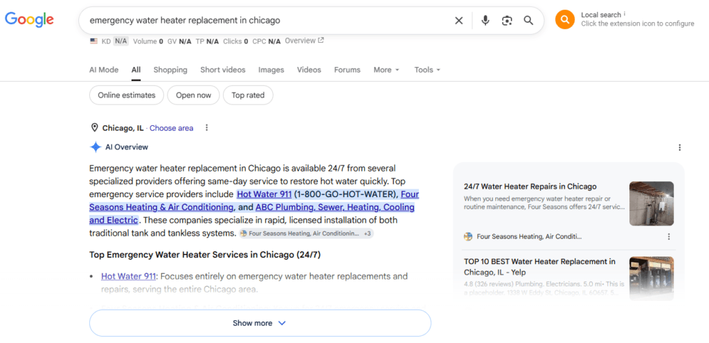This screenshot has width=709, height=343.
Task: Open the Overview external link icon
Action: 321,41
